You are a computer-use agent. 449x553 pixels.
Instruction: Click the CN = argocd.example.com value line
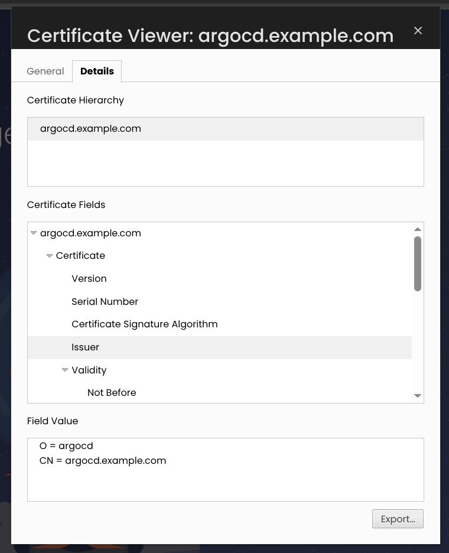103,461
